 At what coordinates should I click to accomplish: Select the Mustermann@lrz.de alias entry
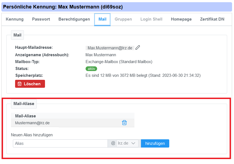[32, 123]
